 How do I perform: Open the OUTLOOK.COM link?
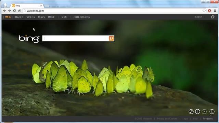click(x=82, y=17)
